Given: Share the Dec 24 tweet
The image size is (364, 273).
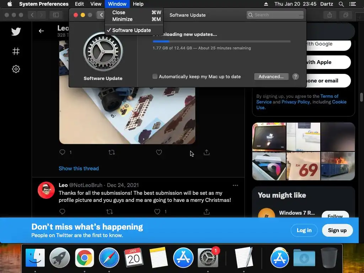Looking at the screenshot, I should point(207,212).
